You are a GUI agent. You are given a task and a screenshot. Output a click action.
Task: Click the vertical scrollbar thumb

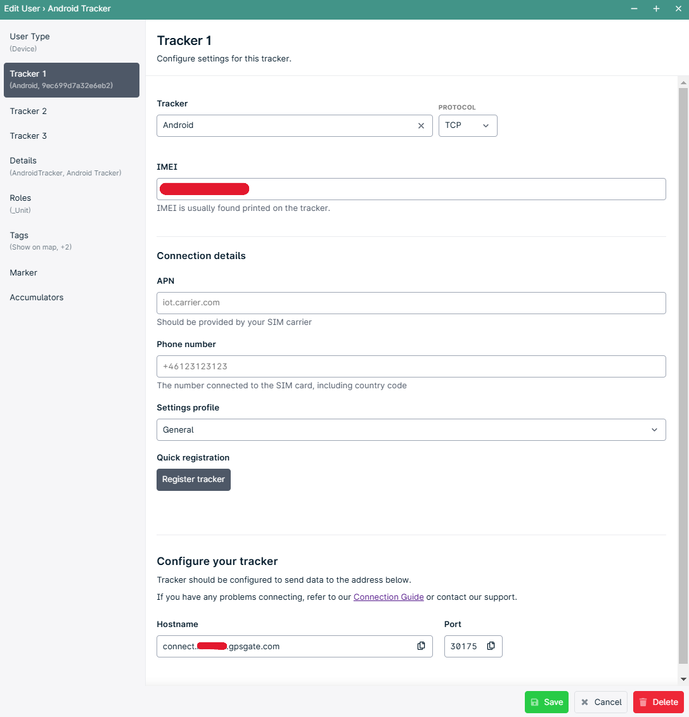tap(683, 375)
